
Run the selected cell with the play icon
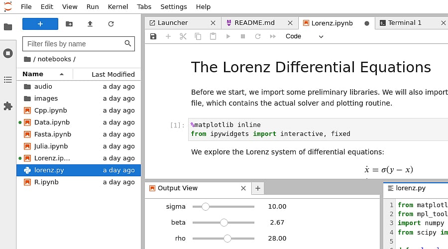tap(228, 36)
